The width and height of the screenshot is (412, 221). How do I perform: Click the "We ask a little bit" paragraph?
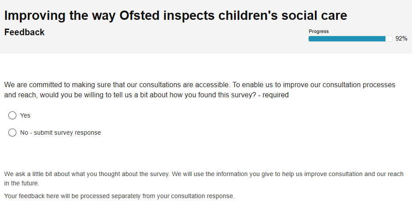(x=204, y=179)
